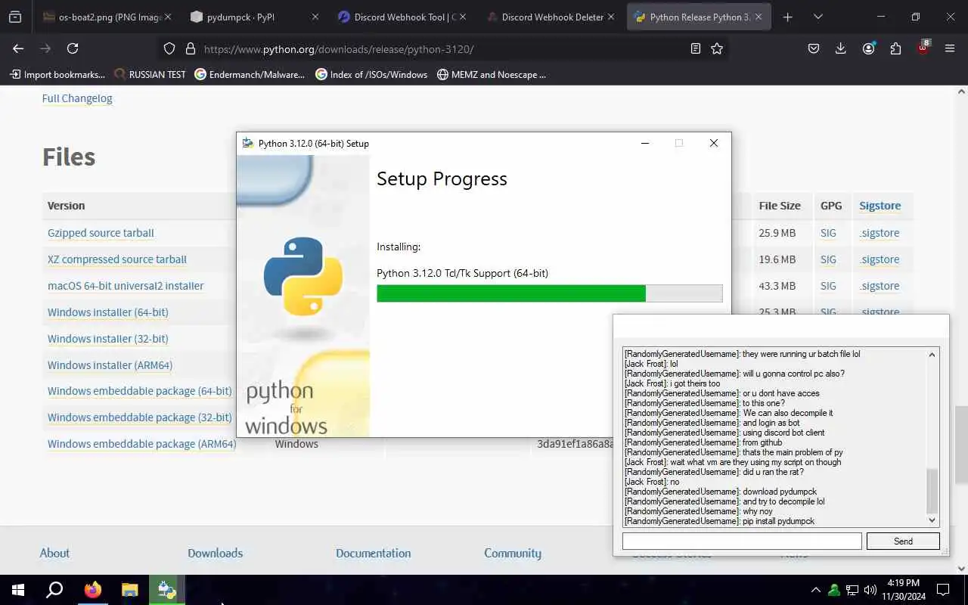Select the Python installer taskbar icon
The width and height of the screenshot is (968, 605).
(166, 590)
